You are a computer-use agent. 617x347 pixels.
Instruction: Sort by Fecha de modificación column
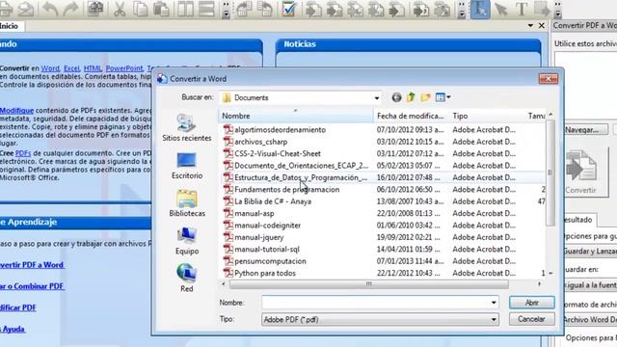(x=412, y=116)
